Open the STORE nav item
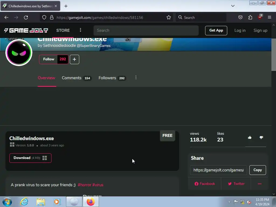The height and width of the screenshot is (207, 276). point(63,30)
